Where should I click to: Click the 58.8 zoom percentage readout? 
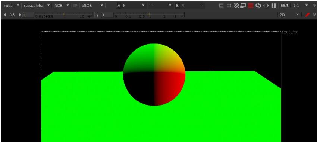click(x=285, y=6)
